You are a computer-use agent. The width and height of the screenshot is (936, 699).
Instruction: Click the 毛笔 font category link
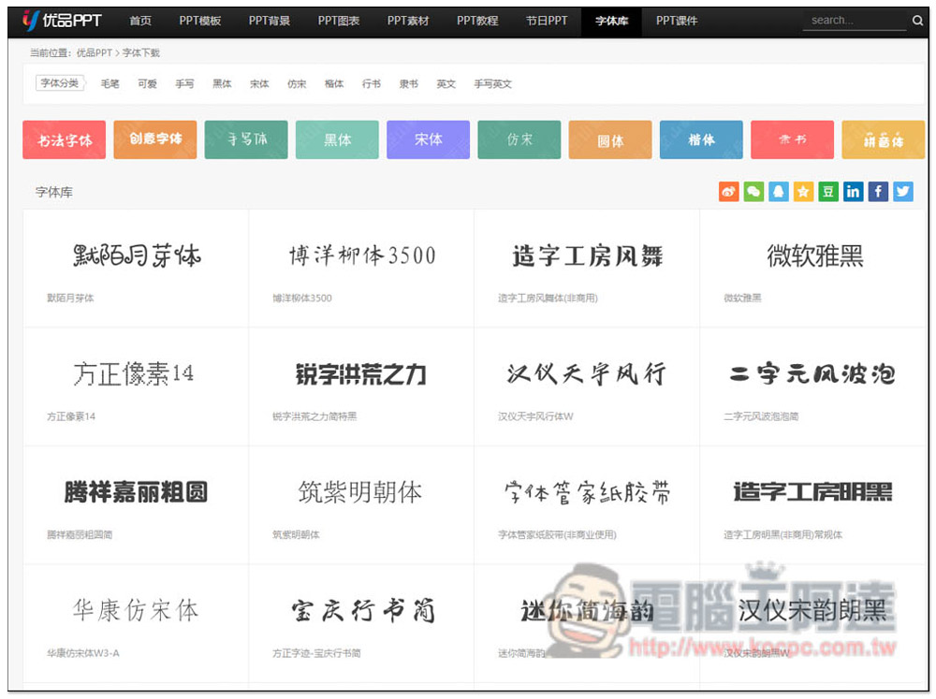[110, 84]
